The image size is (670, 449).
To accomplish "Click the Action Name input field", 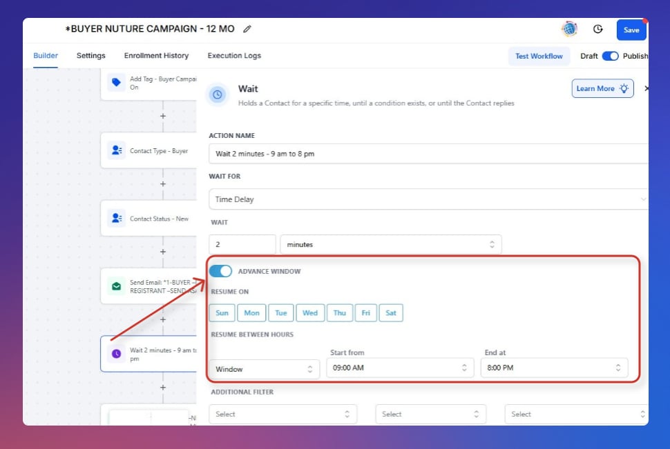I will [428, 154].
